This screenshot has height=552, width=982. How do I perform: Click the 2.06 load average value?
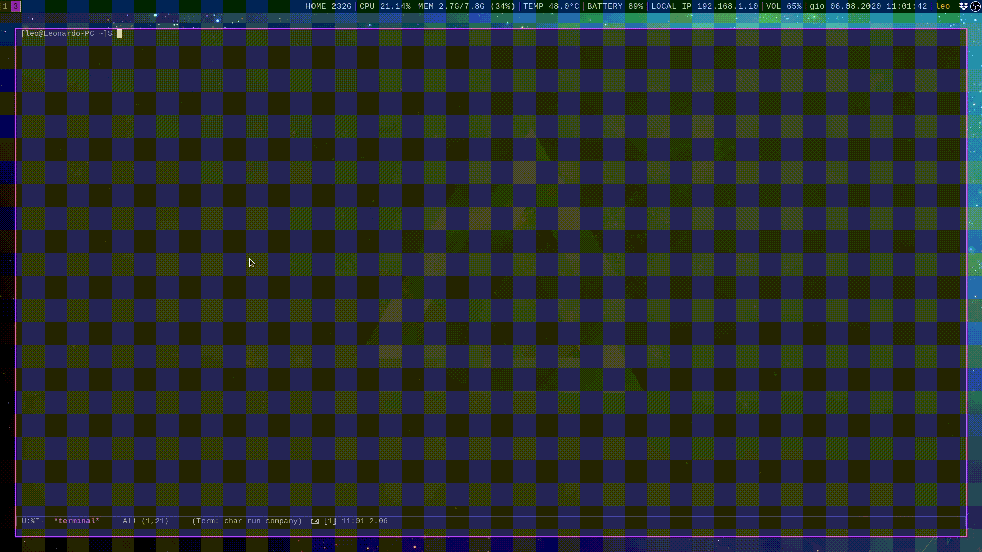tap(378, 521)
